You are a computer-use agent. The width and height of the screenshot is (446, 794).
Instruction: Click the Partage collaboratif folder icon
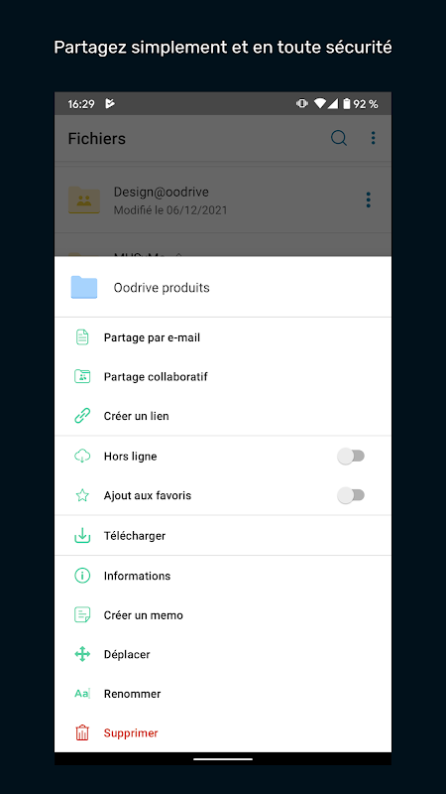point(82,376)
